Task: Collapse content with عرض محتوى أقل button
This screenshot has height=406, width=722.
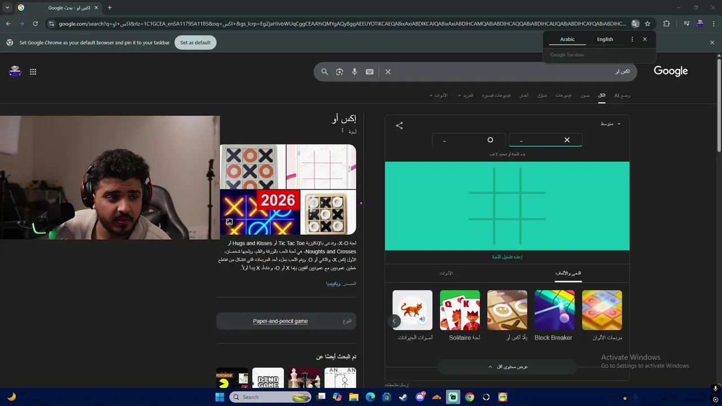Action: 507,367
